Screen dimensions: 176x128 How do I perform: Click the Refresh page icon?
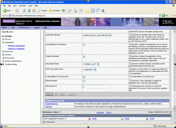[x=29, y=11]
